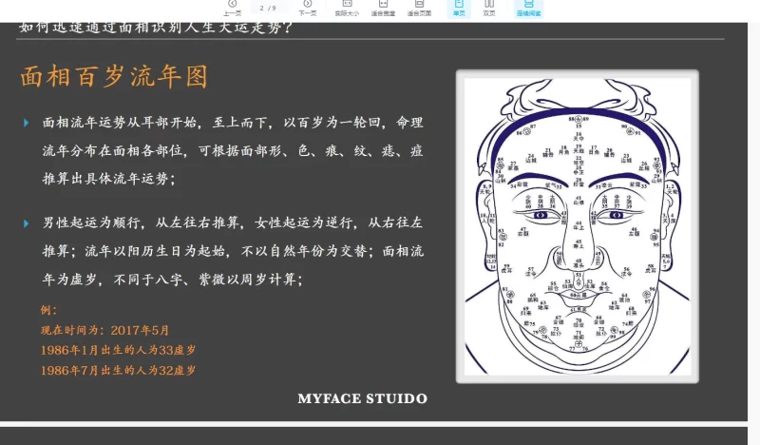
Task: Click the orange example label 例:
Action: pos(48,310)
